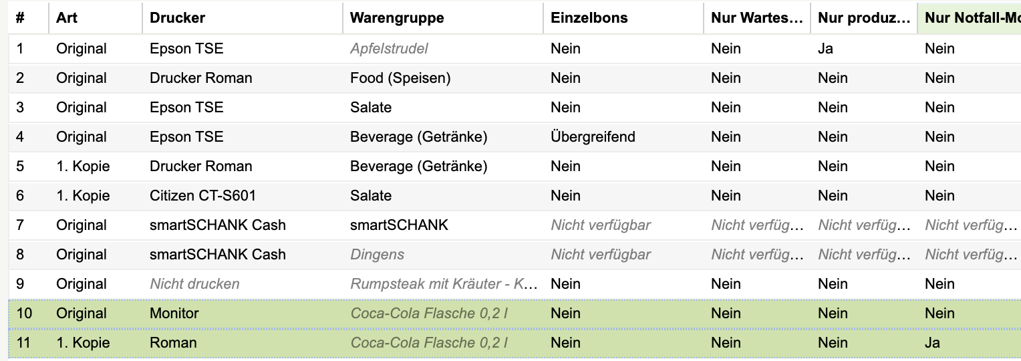The height and width of the screenshot is (361, 1021).
Task: Click the Nur produz… column header
Action: point(863,18)
